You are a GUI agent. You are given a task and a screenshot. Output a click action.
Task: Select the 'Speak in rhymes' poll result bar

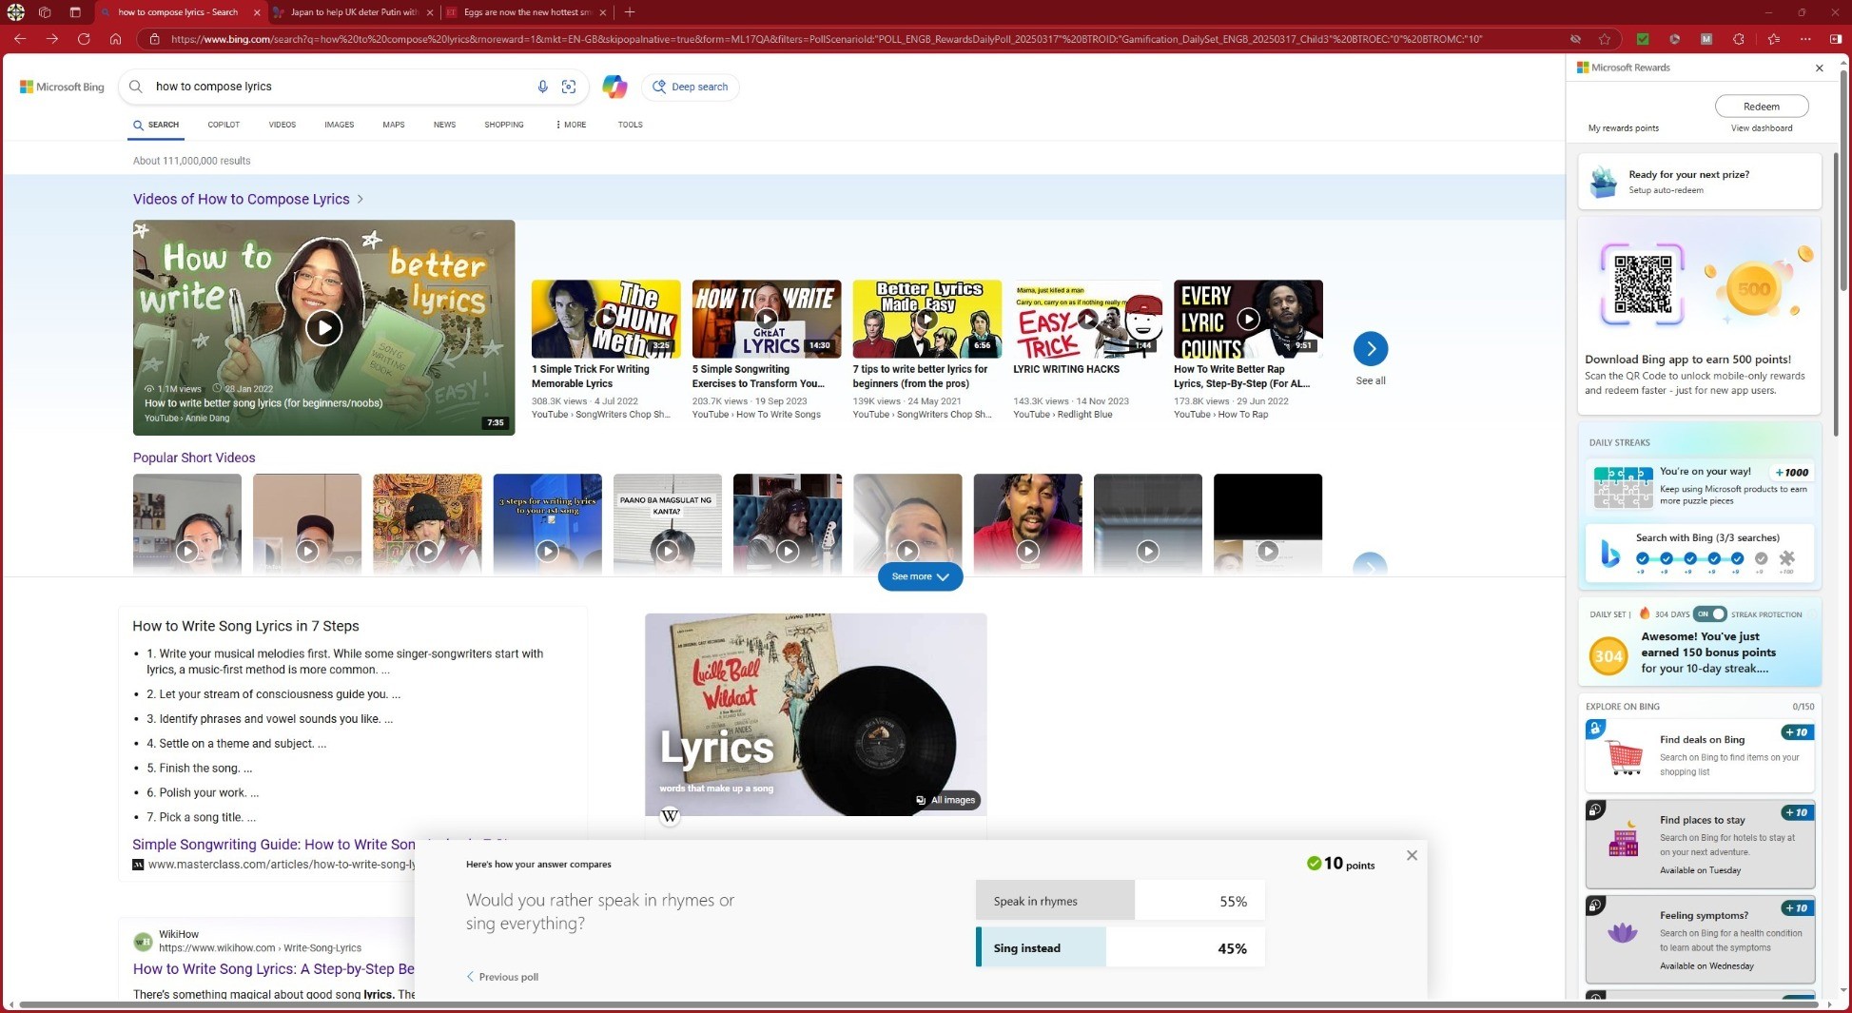1120,901
